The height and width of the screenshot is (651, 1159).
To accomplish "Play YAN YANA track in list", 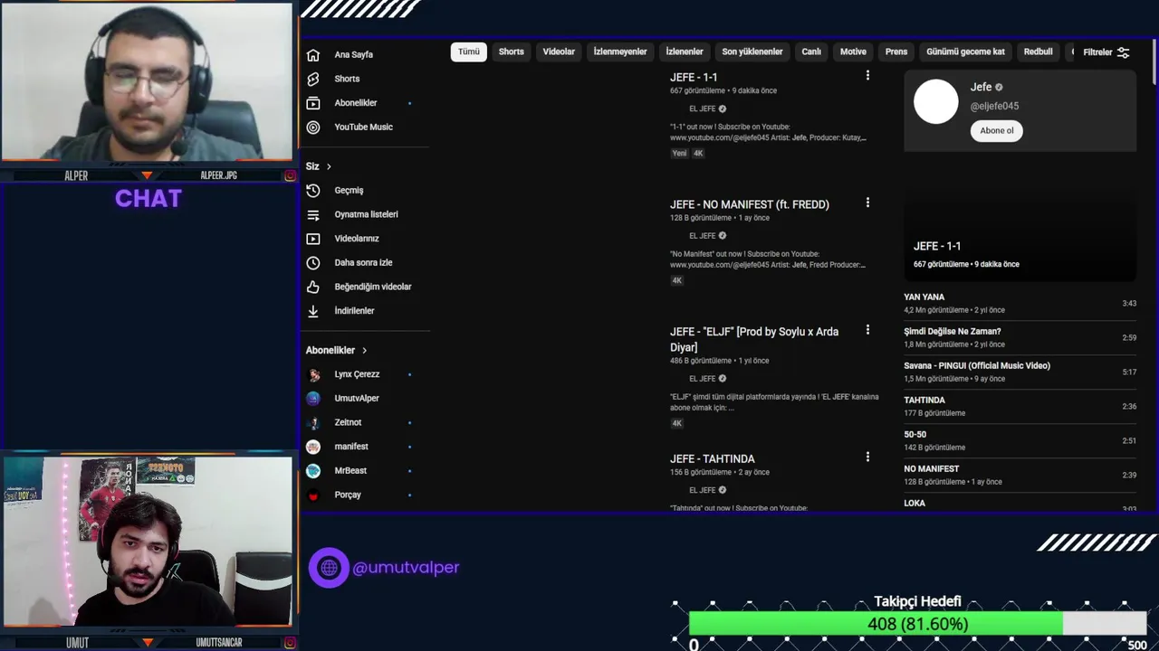I will (x=1020, y=303).
